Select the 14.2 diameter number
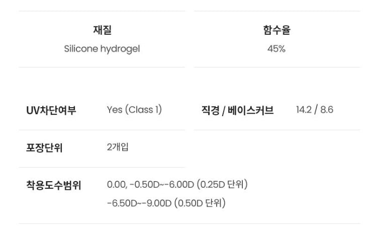The height and width of the screenshot is (234, 378). click(x=303, y=110)
